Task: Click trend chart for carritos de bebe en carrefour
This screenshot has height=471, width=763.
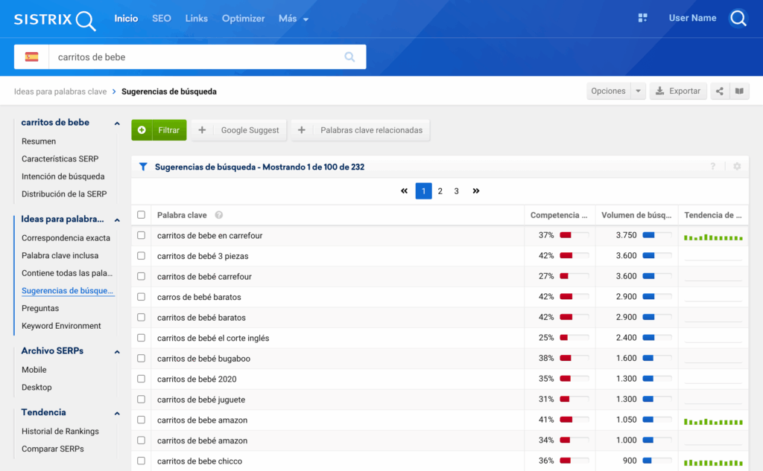Action: coord(713,237)
